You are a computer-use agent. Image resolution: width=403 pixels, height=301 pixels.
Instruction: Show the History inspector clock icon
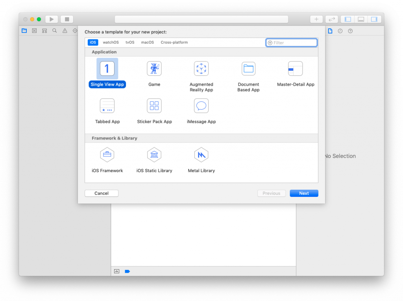340,31
